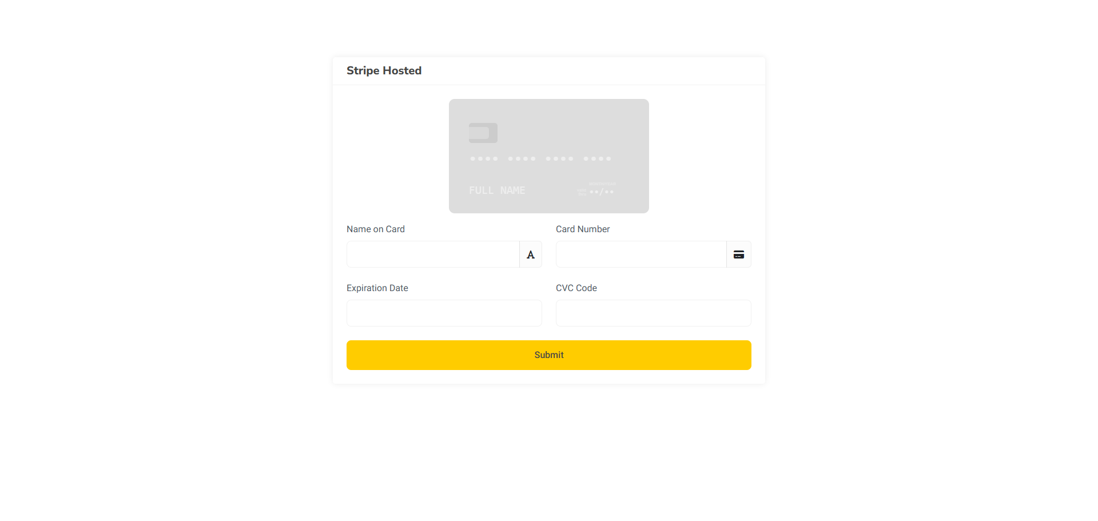Click the Name on Card label
The height and width of the screenshot is (521, 1098).
376,229
